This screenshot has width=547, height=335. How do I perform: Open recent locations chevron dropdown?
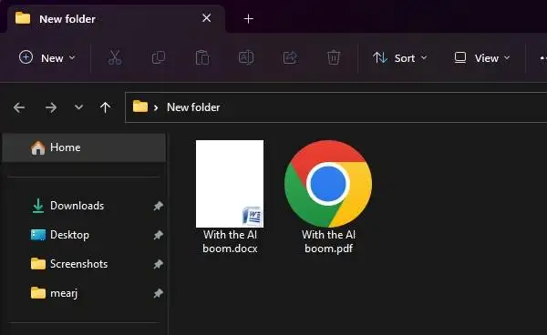pyautogui.click(x=78, y=107)
